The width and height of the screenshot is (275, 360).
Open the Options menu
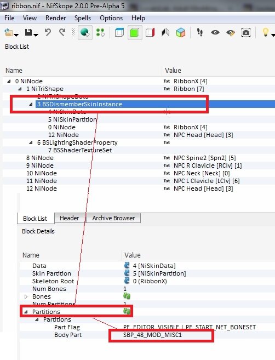(111, 18)
